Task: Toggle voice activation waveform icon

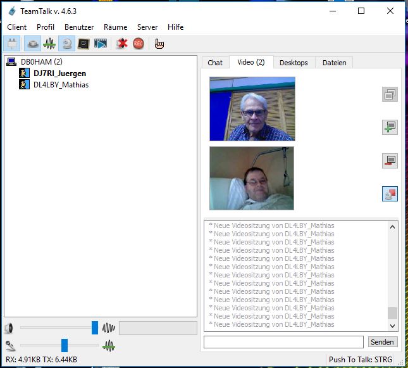Action: [49, 44]
